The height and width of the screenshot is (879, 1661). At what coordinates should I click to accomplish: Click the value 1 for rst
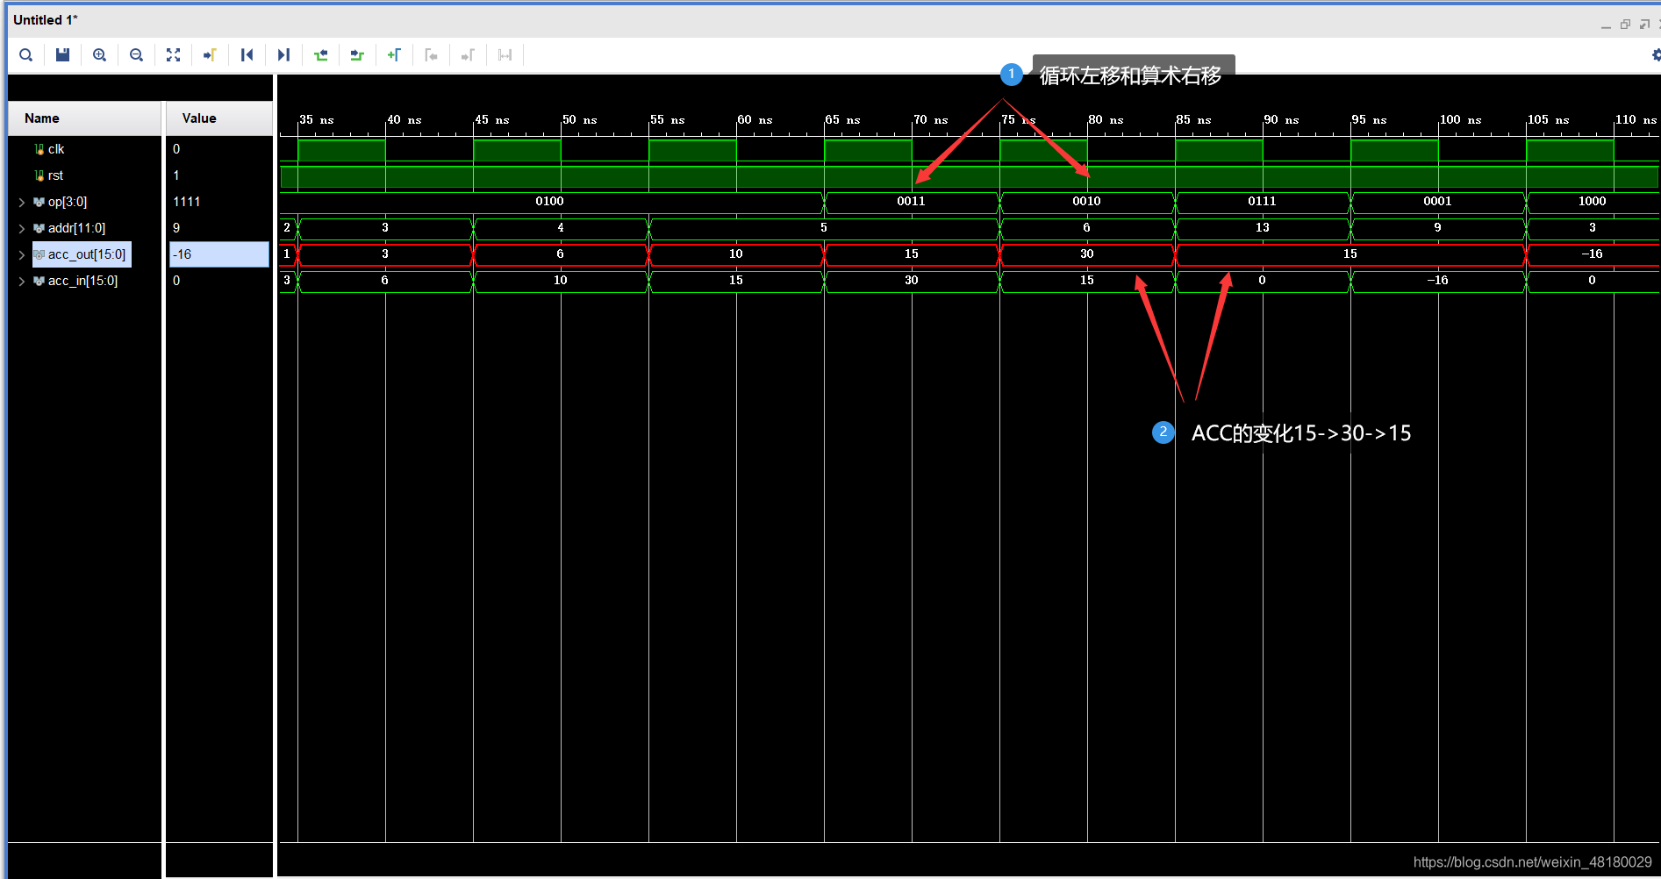[176, 175]
